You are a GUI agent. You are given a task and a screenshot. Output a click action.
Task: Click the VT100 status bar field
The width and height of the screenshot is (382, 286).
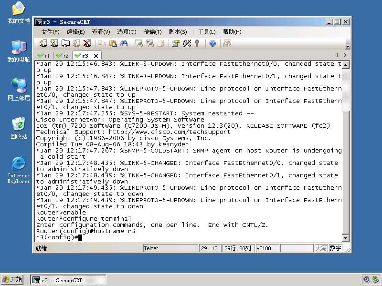pyautogui.click(x=267, y=248)
